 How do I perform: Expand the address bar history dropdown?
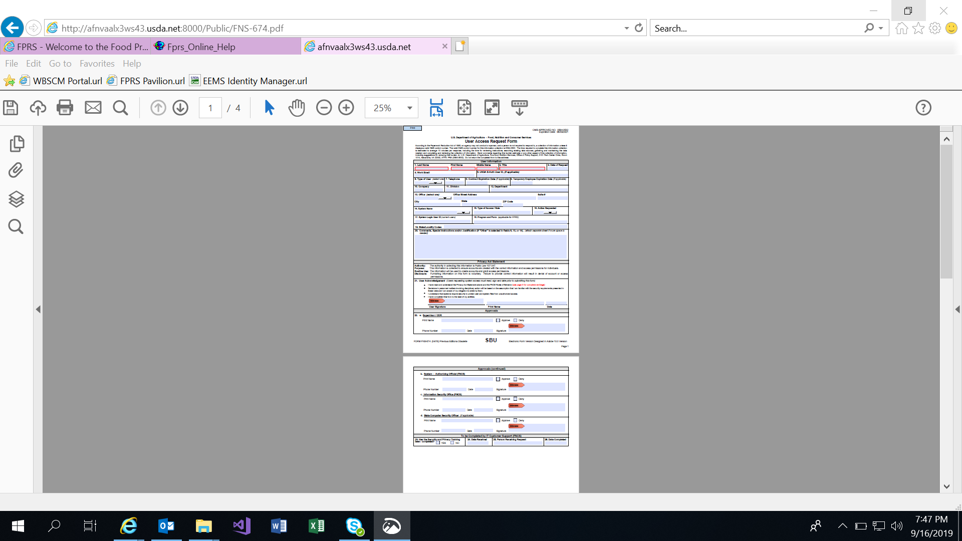click(626, 29)
